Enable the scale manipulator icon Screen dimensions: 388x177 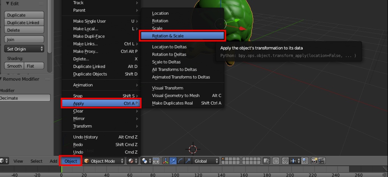click(x=188, y=161)
